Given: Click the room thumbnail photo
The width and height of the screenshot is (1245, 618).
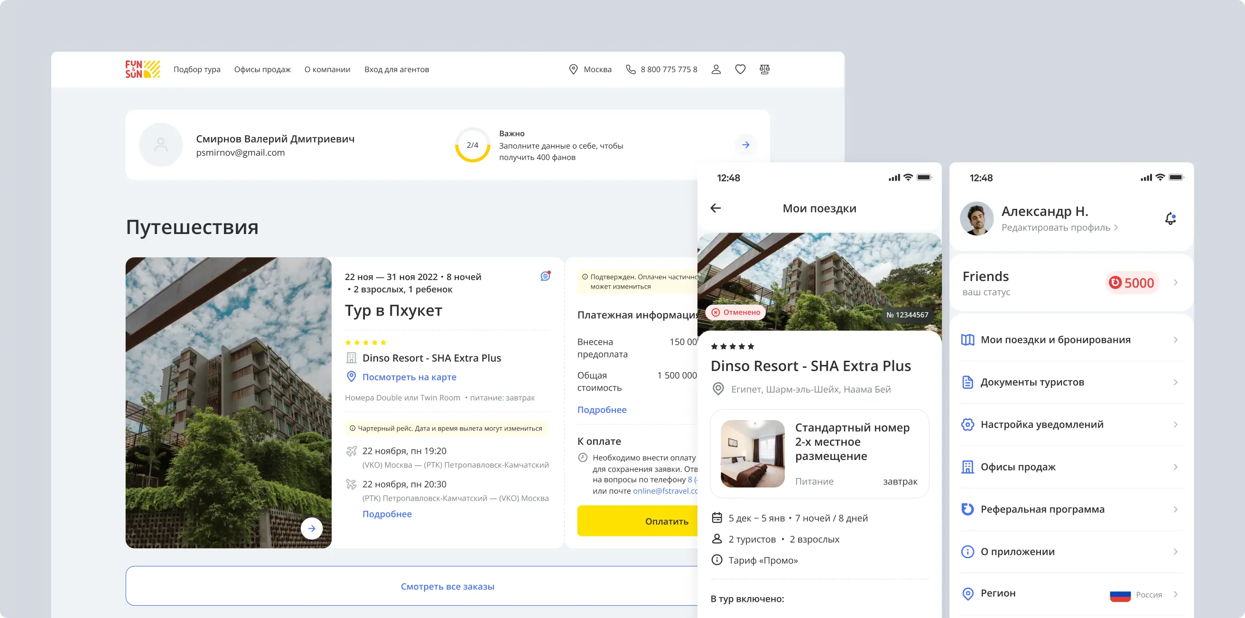Looking at the screenshot, I should pyautogui.click(x=753, y=454).
